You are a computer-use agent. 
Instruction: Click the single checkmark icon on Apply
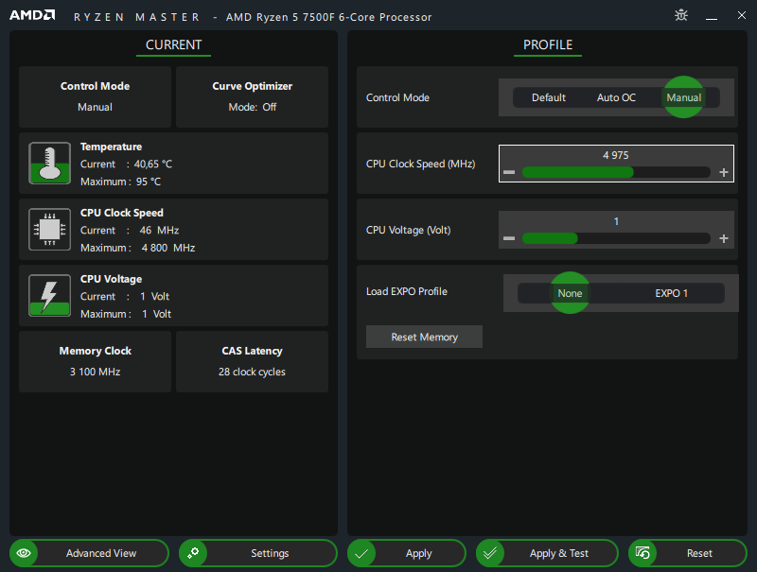coord(361,553)
